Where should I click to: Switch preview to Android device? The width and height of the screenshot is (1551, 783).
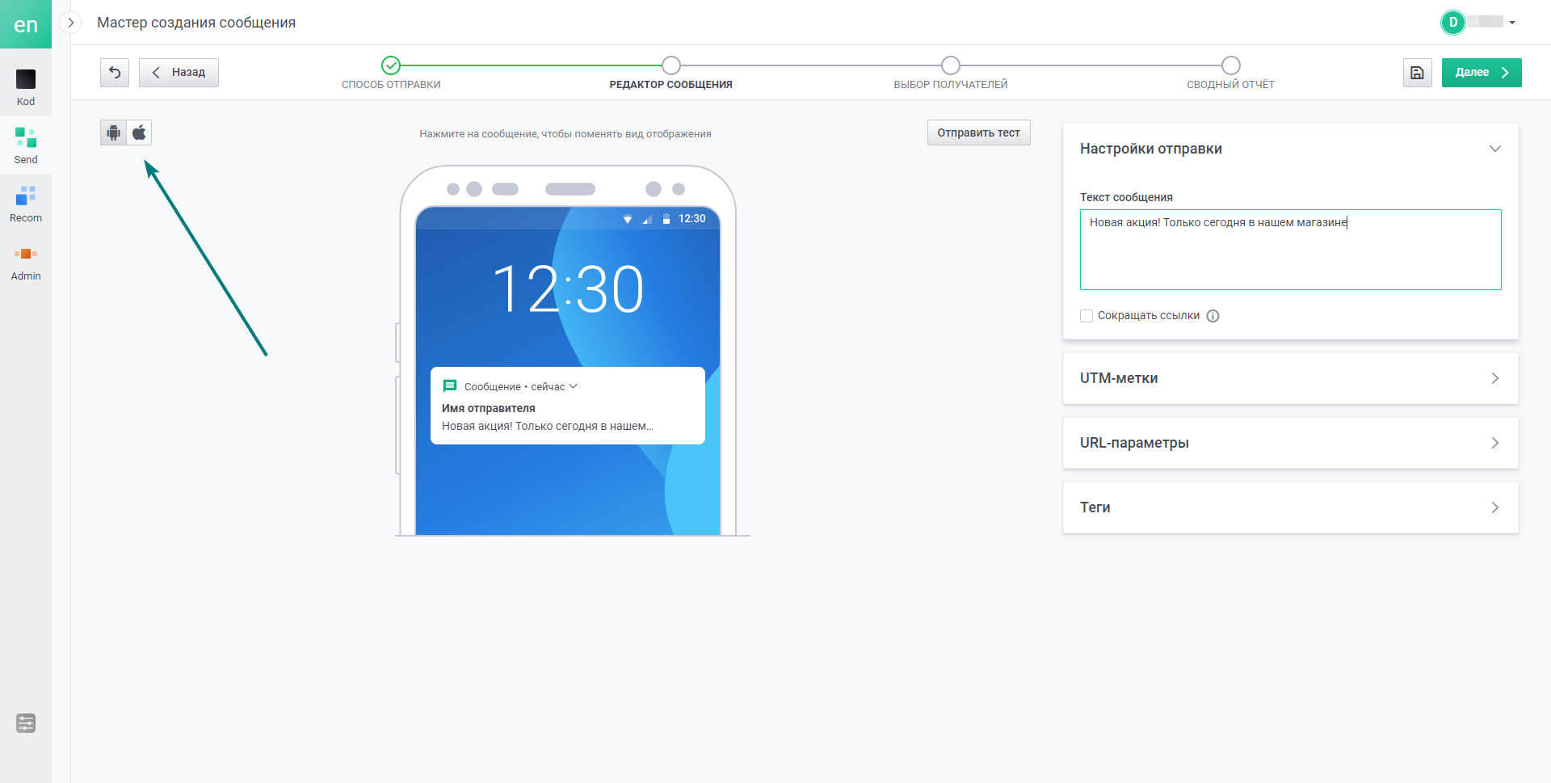pyautogui.click(x=113, y=133)
